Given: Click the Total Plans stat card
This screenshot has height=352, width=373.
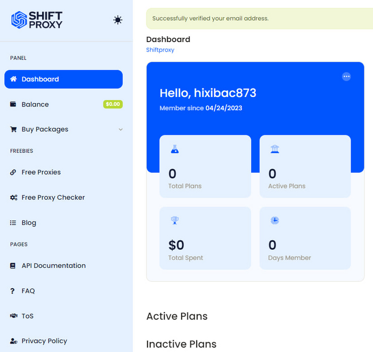Looking at the screenshot, I should point(205,166).
